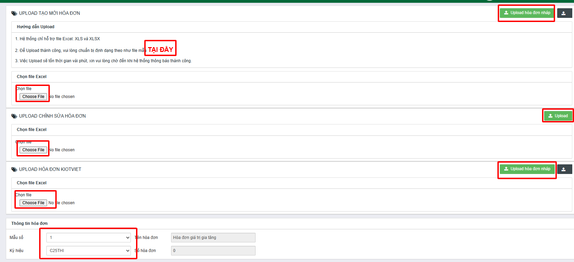The height and width of the screenshot is (262, 574).
Task: Choose a file for the KiotViet invoice upload
Action: click(33, 203)
